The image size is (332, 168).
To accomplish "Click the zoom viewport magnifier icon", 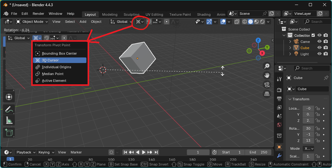I will pos(267,66).
